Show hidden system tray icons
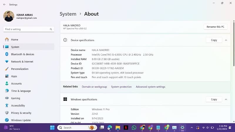 point(192,128)
